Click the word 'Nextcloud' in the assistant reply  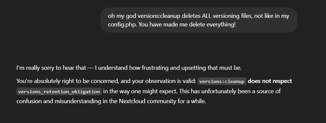(x=132, y=101)
